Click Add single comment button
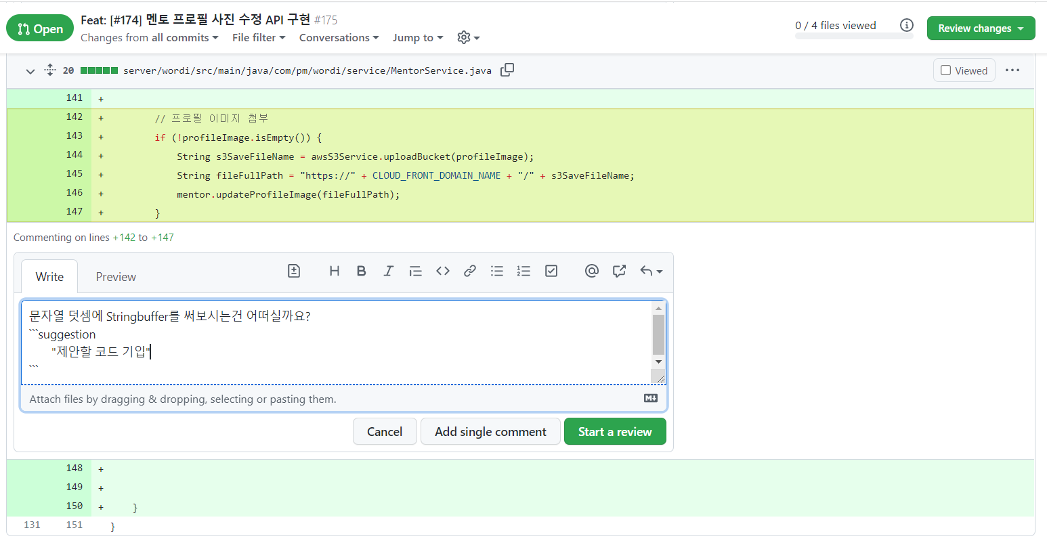 click(490, 431)
